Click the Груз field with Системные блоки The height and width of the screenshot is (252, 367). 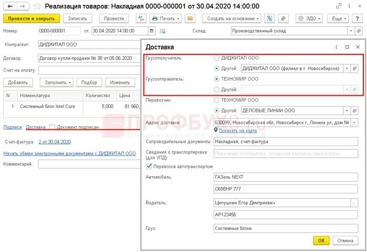click(x=286, y=228)
